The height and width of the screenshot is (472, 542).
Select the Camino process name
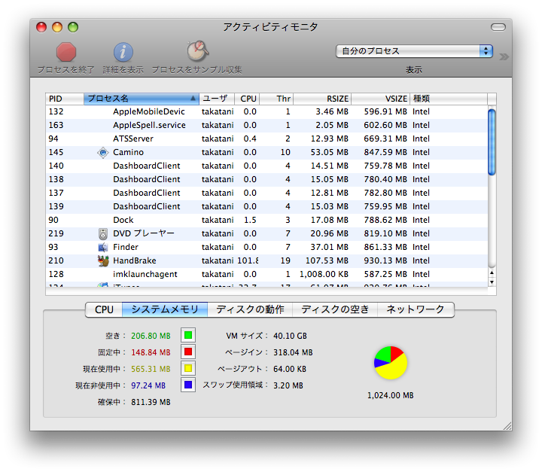point(128,152)
